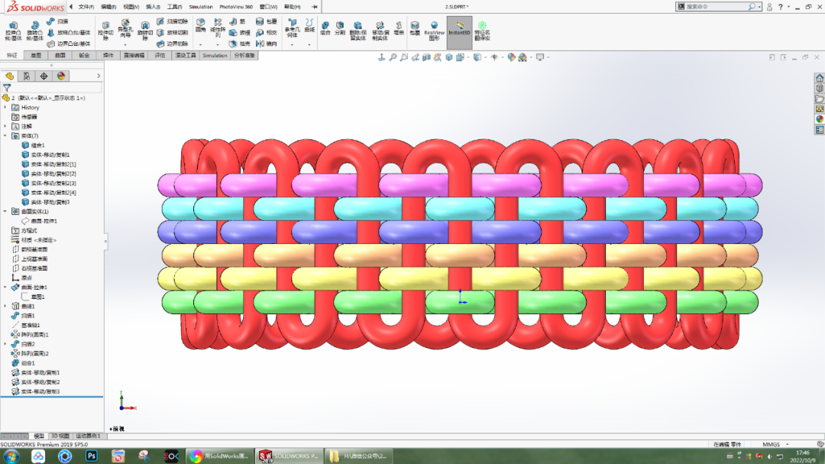825x464 pixels.
Task: Open the 插入(I) menu
Action: click(x=153, y=7)
